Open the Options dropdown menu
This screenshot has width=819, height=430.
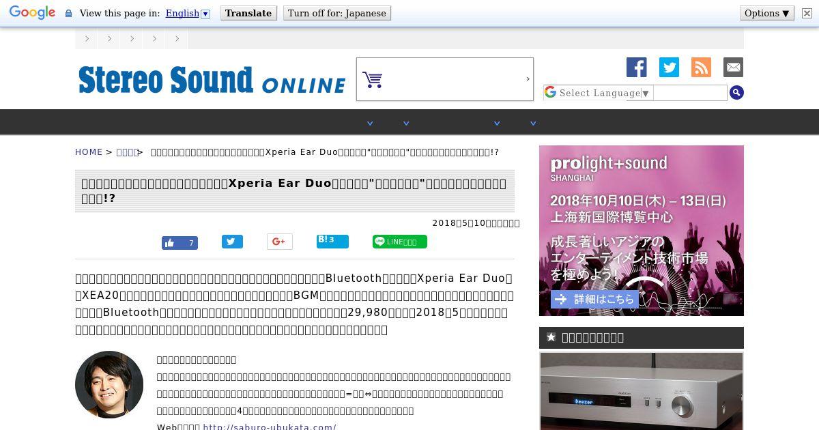click(767, 13)
